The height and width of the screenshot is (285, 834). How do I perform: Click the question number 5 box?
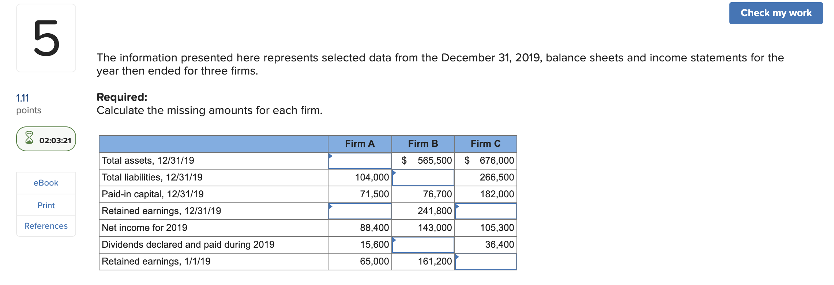(x=46, y=38)
